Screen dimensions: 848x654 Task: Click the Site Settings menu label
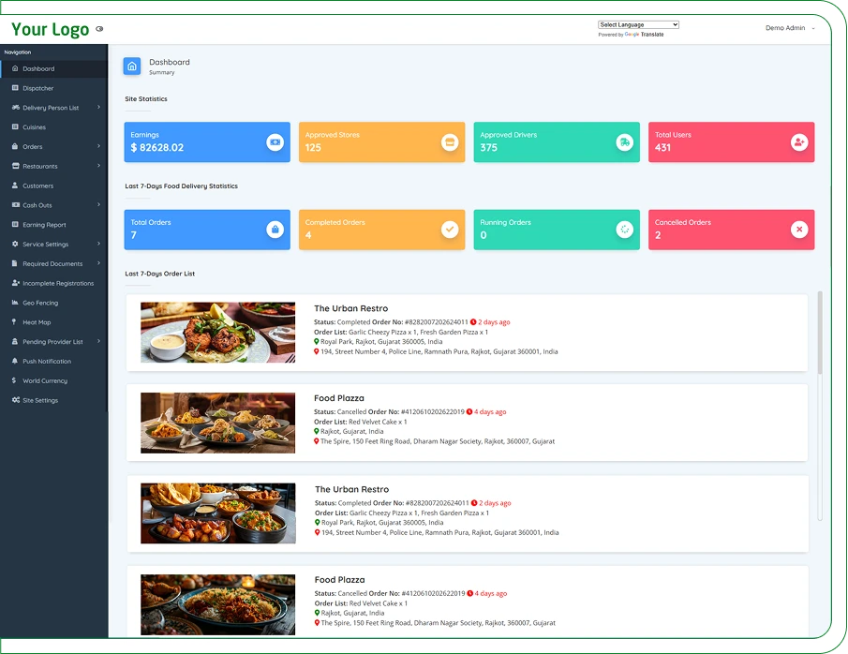[x=40, y=400]
